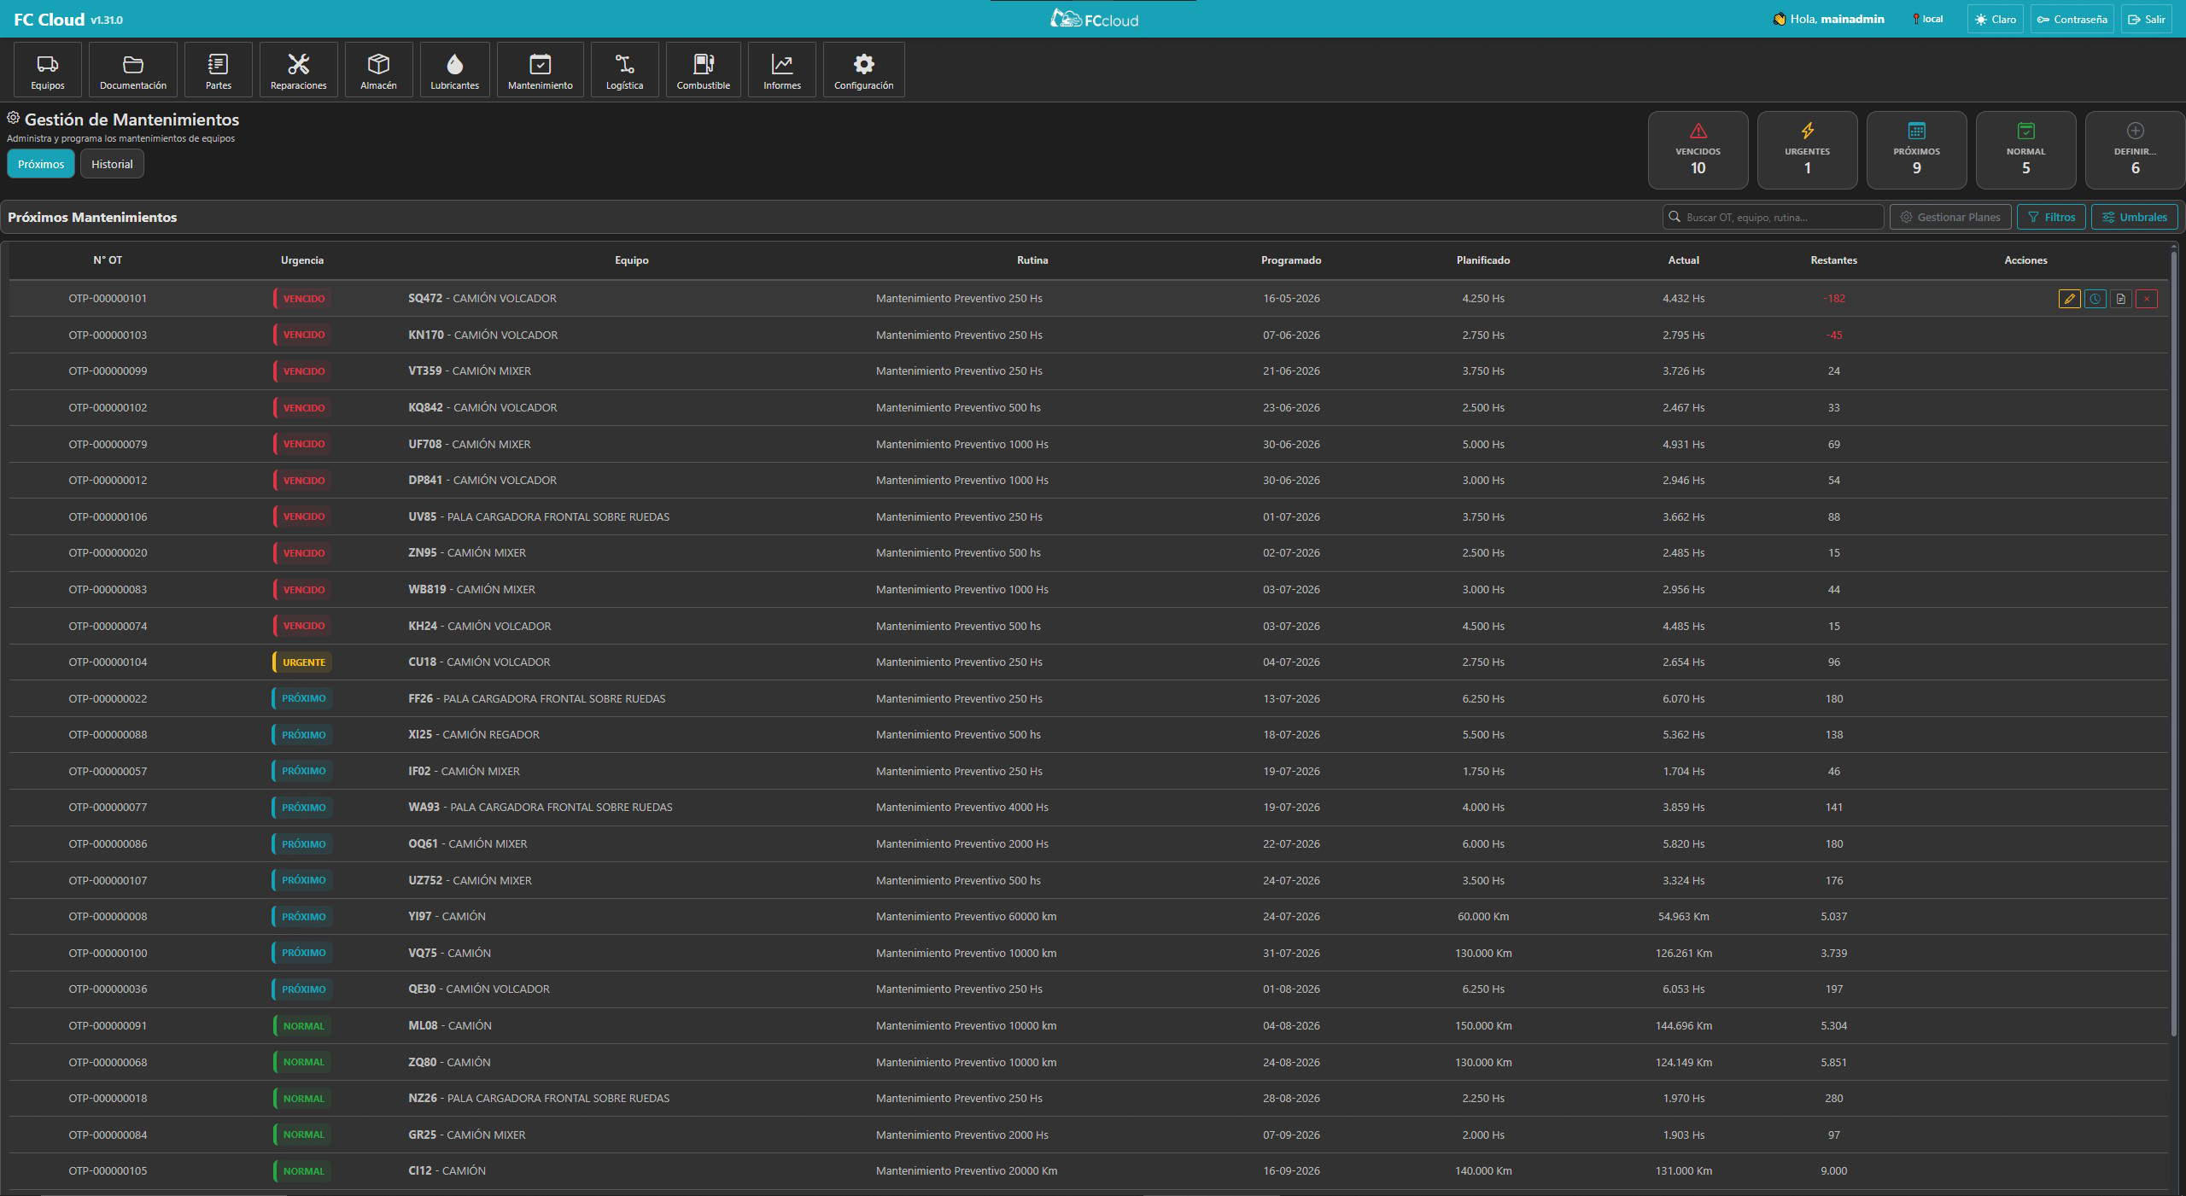Select the Próximos tab
Image resolution: width=2186 pixels, height=1196 pixels.
pos(41,164)
